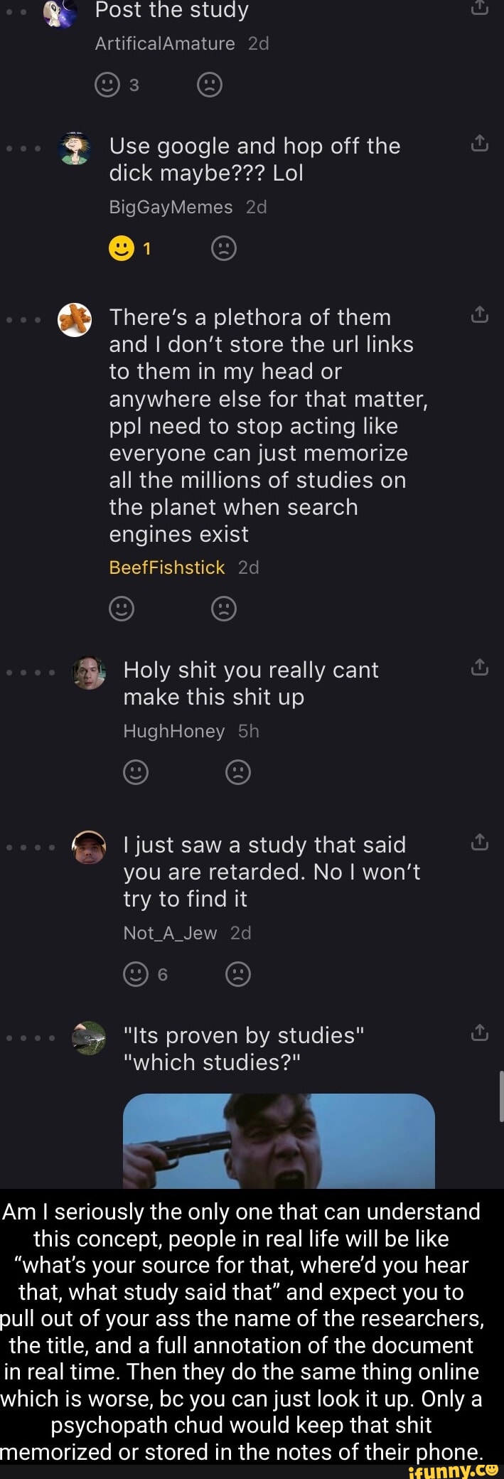This screenshot has width=504, height=1479.
Task: Expand the thread dots beside HughHoney's reply
Action: pos(30,670)
